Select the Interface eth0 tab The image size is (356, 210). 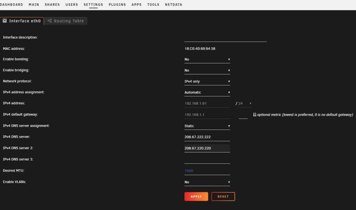point(22,21)
